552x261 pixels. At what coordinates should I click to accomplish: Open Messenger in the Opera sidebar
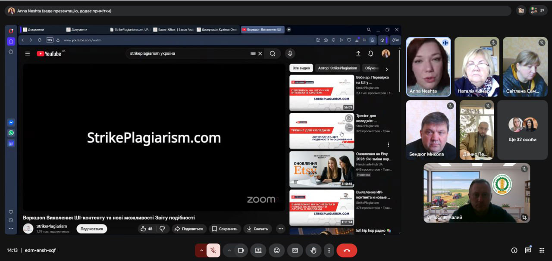coord(11,122)
